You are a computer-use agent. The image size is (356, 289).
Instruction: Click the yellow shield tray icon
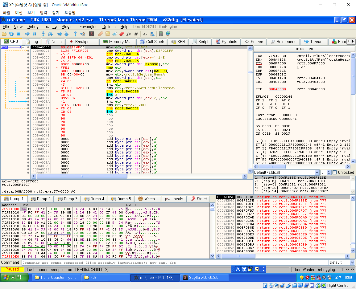[302, 277]
